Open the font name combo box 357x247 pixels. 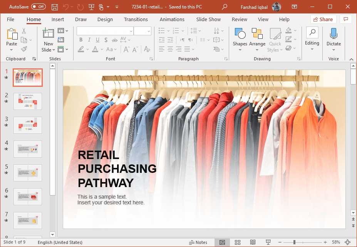tap(105, 31)
